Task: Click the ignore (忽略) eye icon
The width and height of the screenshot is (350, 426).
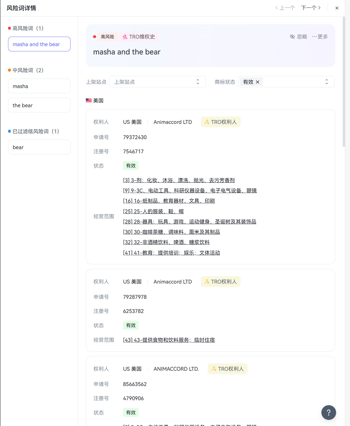Action: [292, 37]
